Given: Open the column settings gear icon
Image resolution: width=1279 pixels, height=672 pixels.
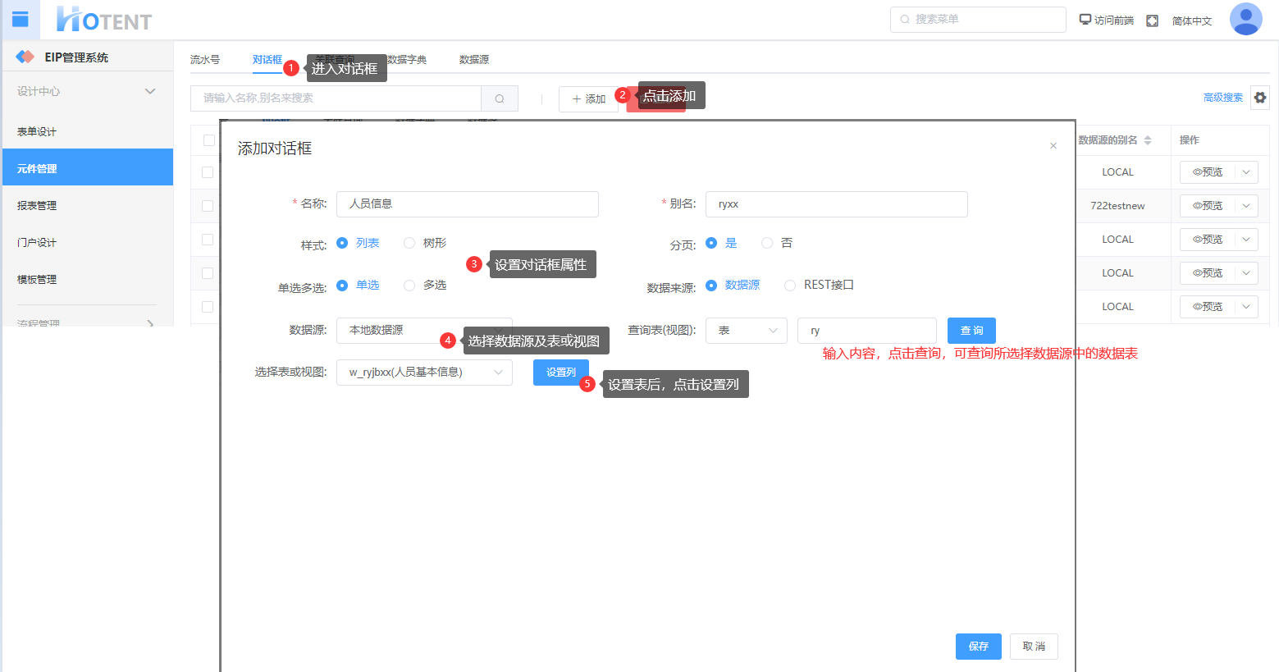Looking at the screenshot, I should tap(1260, 98).
